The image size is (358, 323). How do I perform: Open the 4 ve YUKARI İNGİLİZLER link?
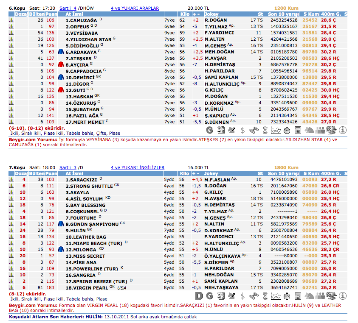click(x=137, y=167)
